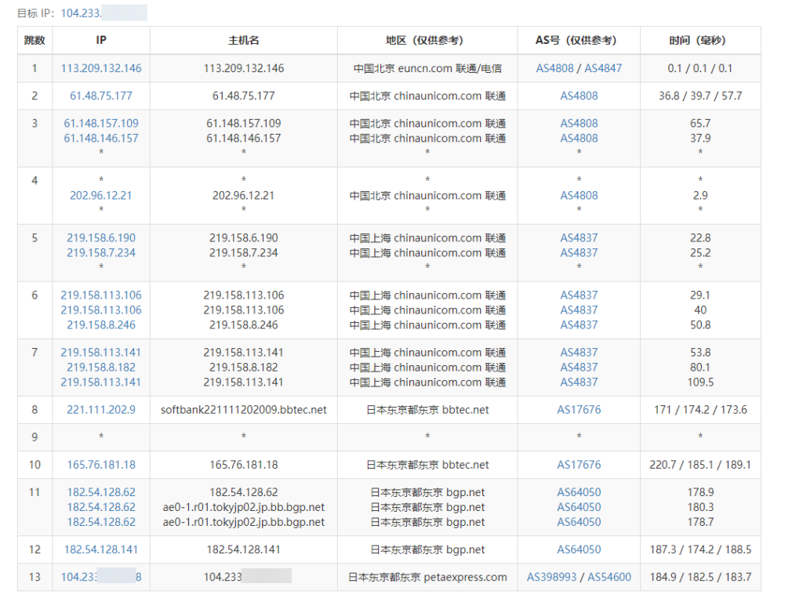Open the target IP link 104.233 at top
The image size is (803, 598).
81,13
